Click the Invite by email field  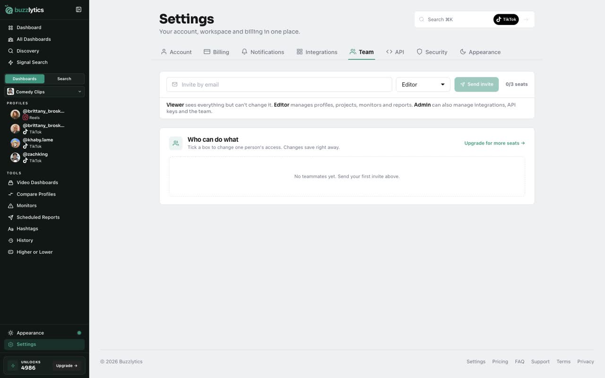click(279, 85)
